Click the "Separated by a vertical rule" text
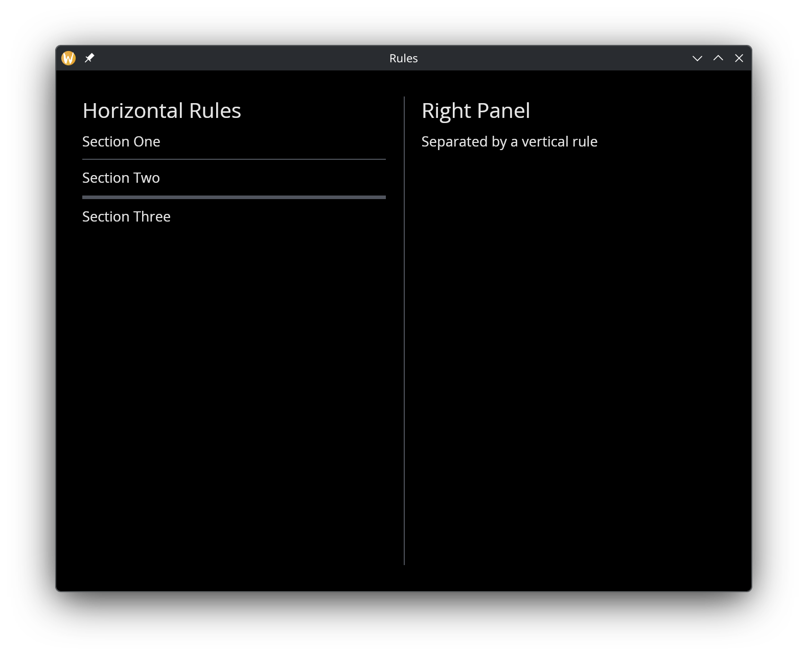Viewport: 808px width, 658px height. 509,142
